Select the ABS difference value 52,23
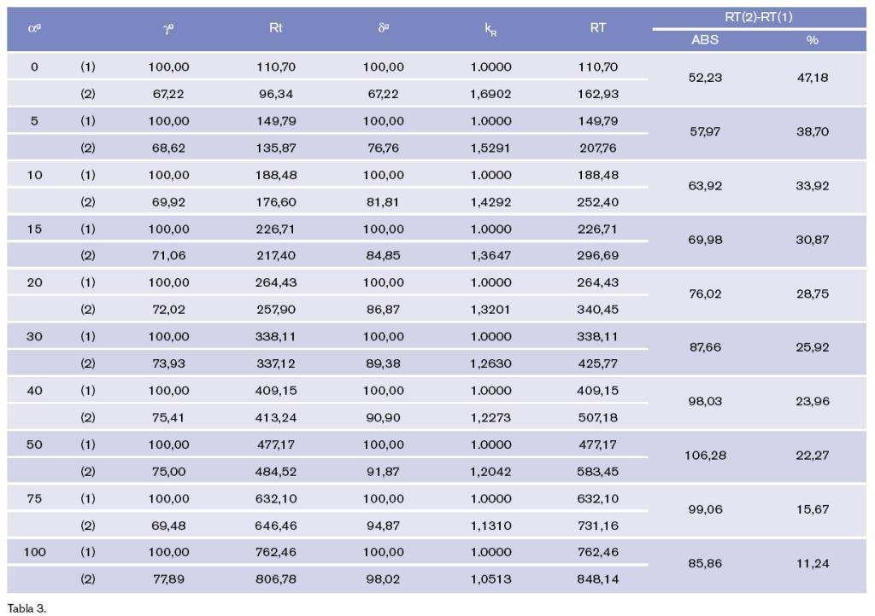Viewport: 875px width, 616px height. tap(705, 78)
